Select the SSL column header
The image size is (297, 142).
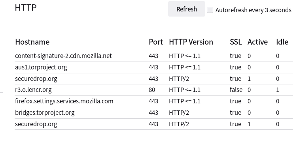236,42
